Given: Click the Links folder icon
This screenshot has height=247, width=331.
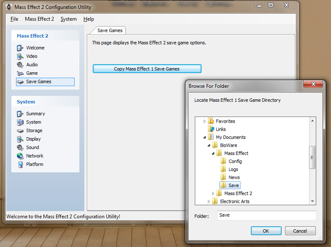Looking at the screenshot, I should tap(211, 129).
